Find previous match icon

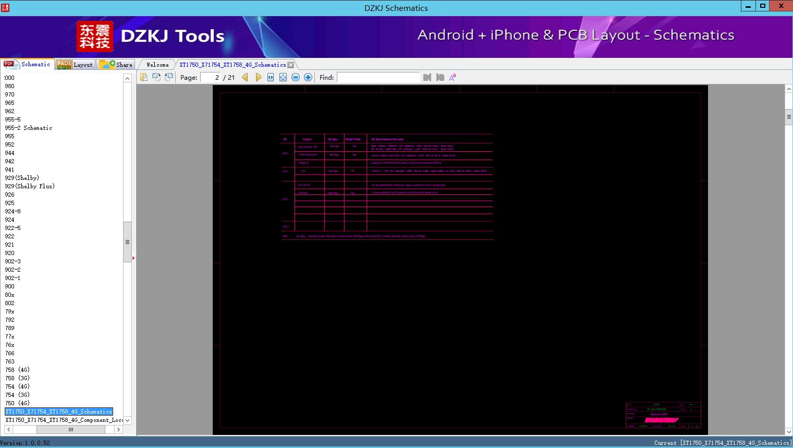(428, 77)
